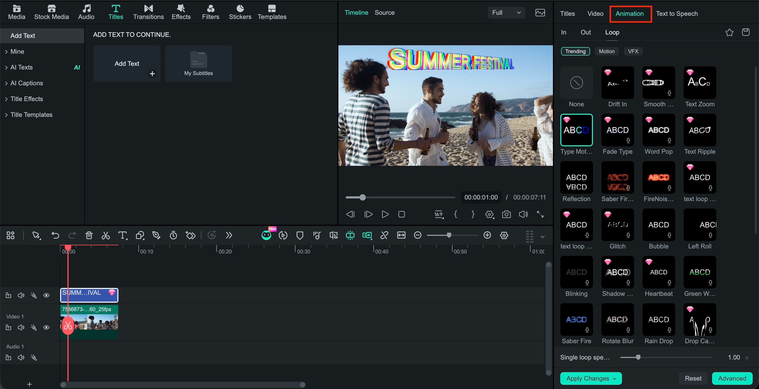Select the Source preview tab

384,13
